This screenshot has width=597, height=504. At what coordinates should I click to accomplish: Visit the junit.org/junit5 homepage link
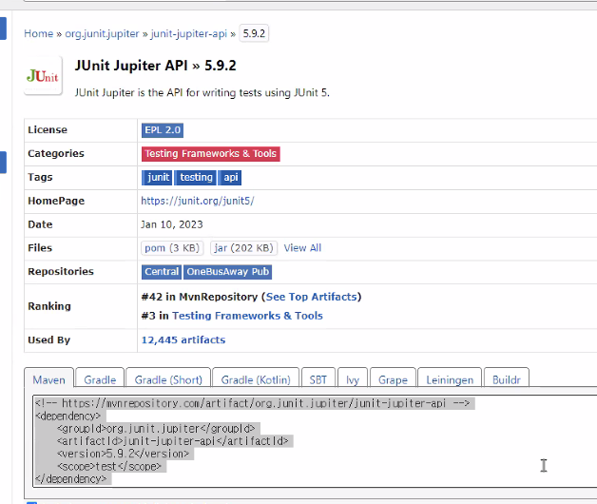197,201
